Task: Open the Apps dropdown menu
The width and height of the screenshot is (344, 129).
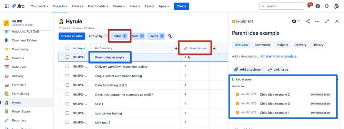Action: pos(164,6)
